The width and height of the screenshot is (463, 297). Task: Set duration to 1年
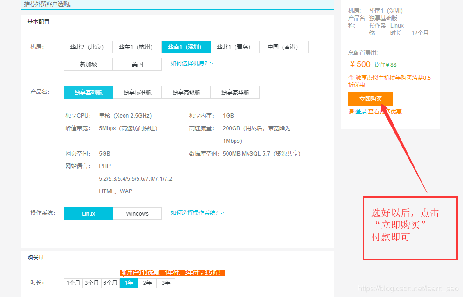[129, 283]
